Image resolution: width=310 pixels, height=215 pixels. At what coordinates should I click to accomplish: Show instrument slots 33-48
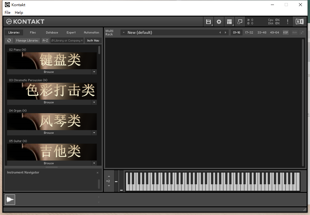(262, 33)
